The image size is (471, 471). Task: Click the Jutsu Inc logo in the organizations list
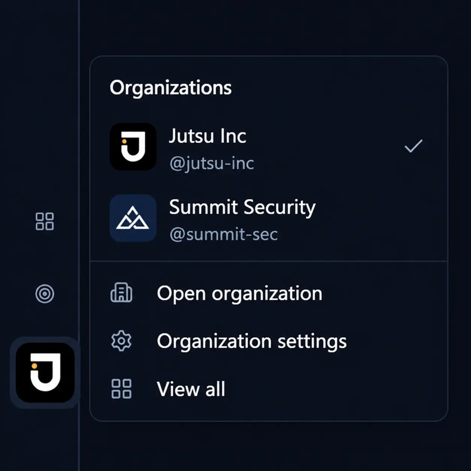click(x=133, y=147)
